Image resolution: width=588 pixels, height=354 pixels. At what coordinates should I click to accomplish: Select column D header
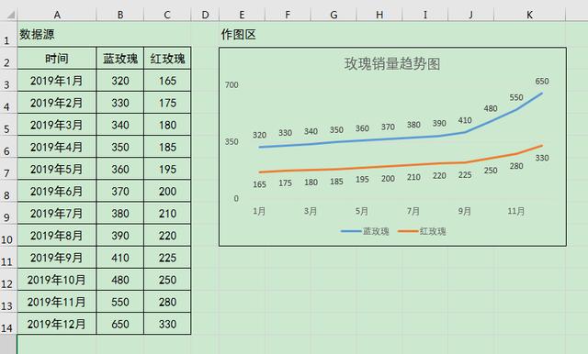click(x=205, y=15)
